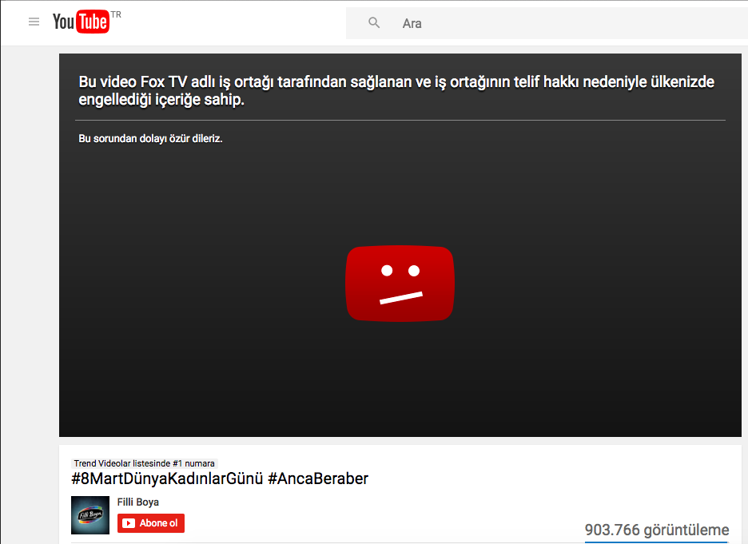Image resolution: width=748 pixels, height=544 pixels.
Task: Select the Fox TV copyright block message
Action: click(x=396, y=90)
